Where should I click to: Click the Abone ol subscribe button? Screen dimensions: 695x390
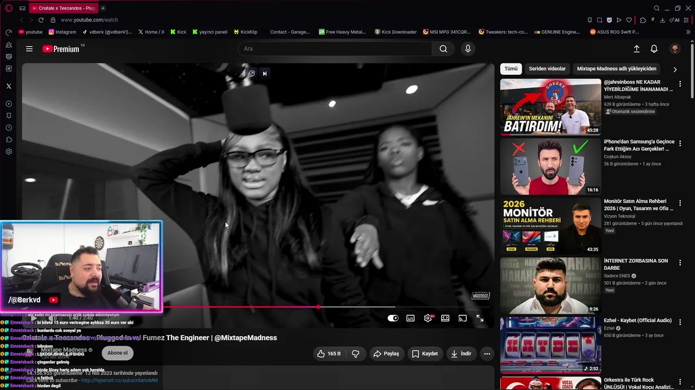coord(117,353)
